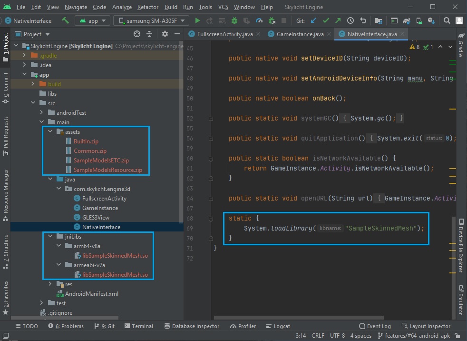The width and height of the screenshot is (467, 341).
Task: Select AndroidManifest.xml in project tree
Action: coord(92,293)
